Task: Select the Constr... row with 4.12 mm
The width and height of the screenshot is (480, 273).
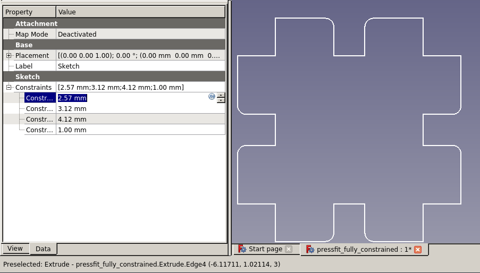Action: point(40,119)
